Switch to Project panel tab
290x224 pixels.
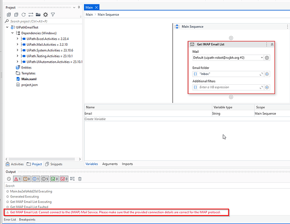[x=34, y=164]
